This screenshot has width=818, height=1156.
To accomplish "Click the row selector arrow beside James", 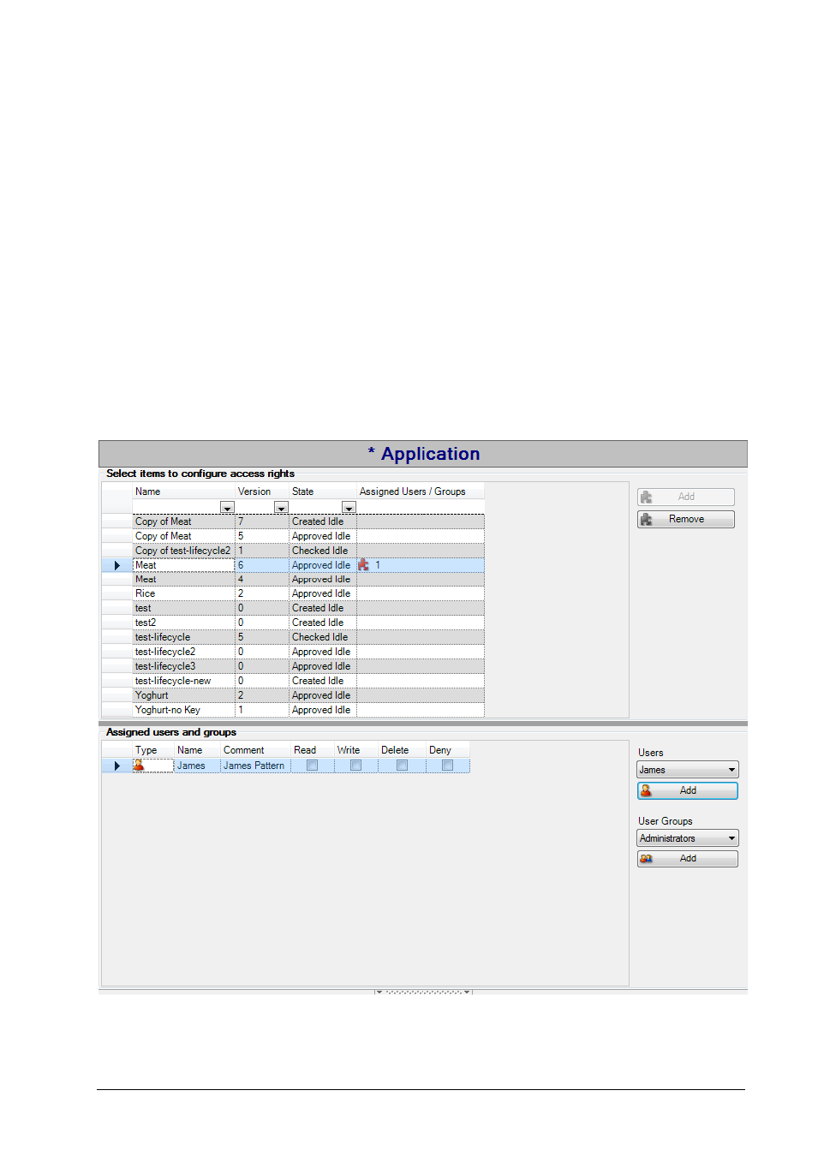I will [116, 766].
